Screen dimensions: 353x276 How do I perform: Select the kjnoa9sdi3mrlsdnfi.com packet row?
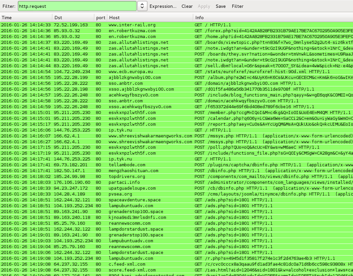(137, 218)
